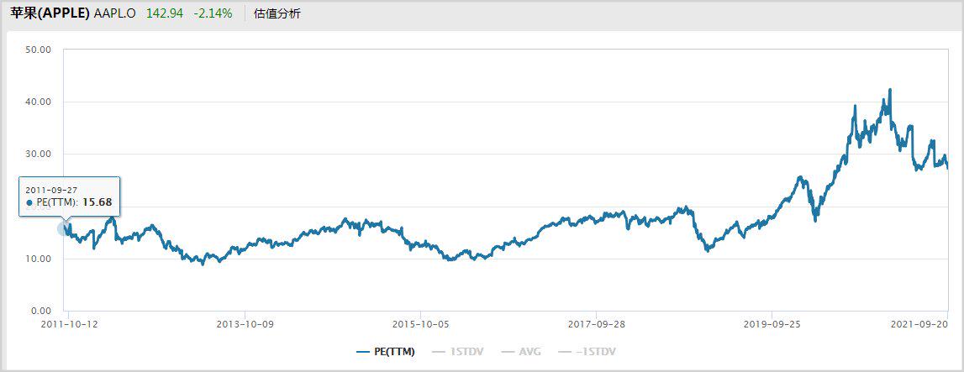Click the -2.14% change percentage
Viewport: 964px width, 372px height.
[213, 13]
